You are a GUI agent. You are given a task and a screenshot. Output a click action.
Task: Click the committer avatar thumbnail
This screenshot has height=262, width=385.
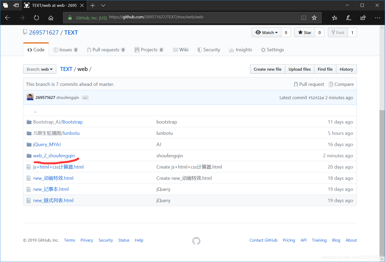click(x=30, y=97)
